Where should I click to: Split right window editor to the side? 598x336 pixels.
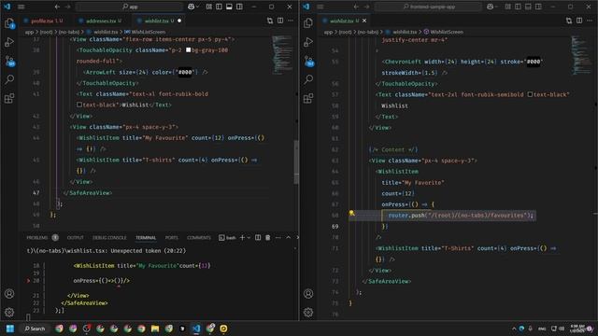pos(579,21)
